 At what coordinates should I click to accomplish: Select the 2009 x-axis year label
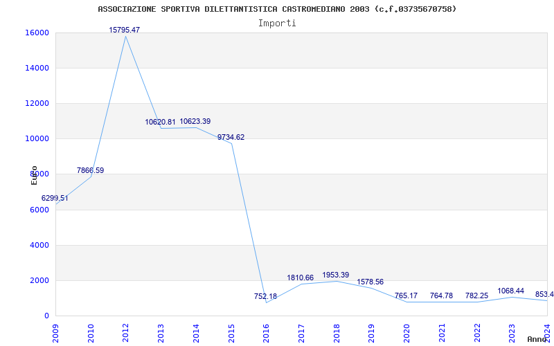(x=55, y=333)
